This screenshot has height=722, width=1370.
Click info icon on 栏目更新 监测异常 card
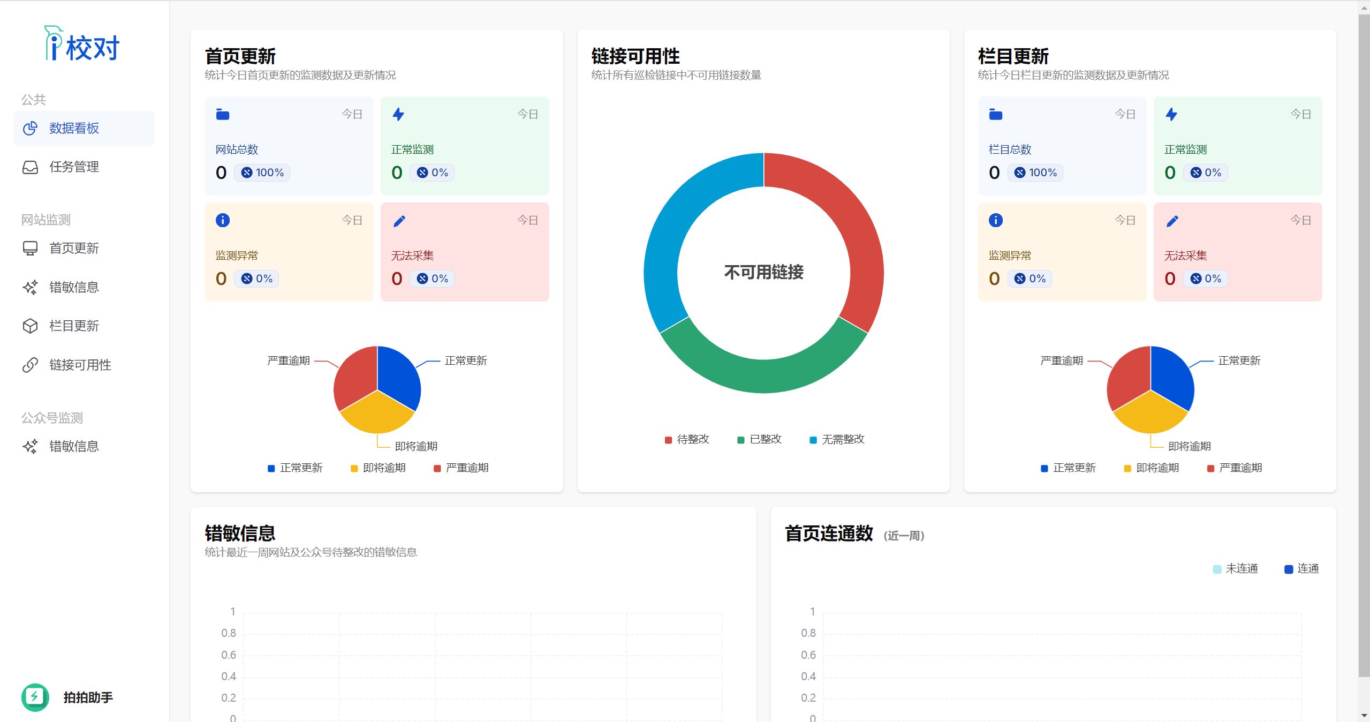[x=996, y=221]
